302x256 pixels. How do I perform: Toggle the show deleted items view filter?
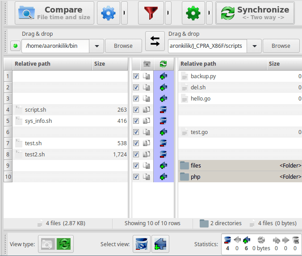(x=143, y=244)
